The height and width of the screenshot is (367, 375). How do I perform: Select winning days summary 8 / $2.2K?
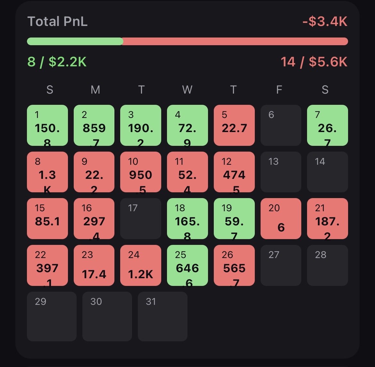(x=57, y=62)
